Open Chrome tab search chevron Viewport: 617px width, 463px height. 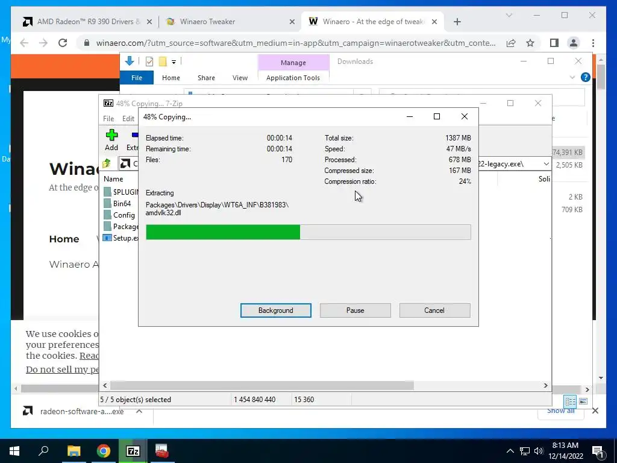[x=509, y=15]
